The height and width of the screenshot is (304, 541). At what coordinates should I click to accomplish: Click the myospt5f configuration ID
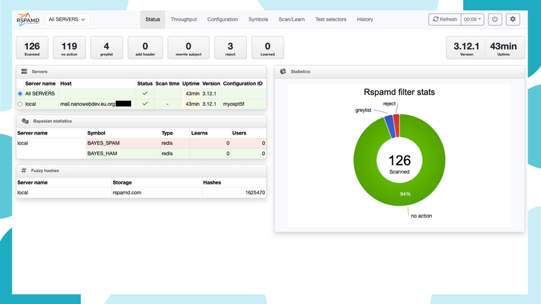coord(233,104)
